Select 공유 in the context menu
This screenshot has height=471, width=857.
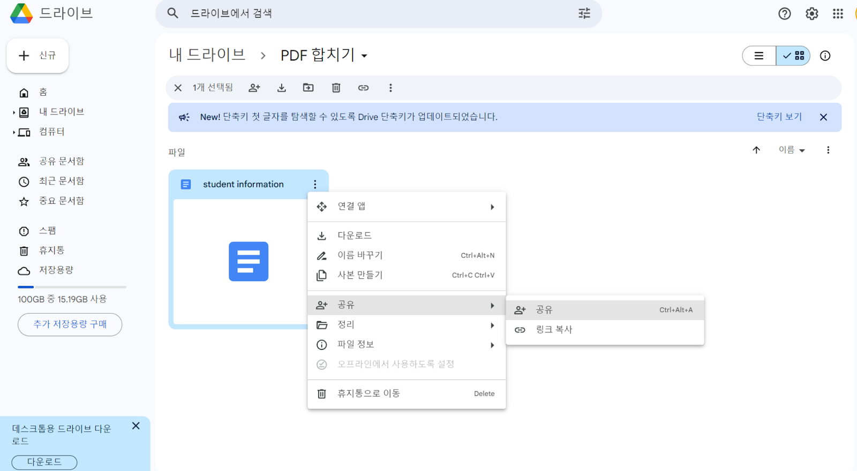(407, 305)
